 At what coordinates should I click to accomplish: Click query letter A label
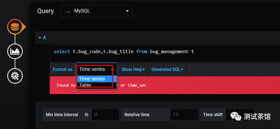tap(44, 38)
